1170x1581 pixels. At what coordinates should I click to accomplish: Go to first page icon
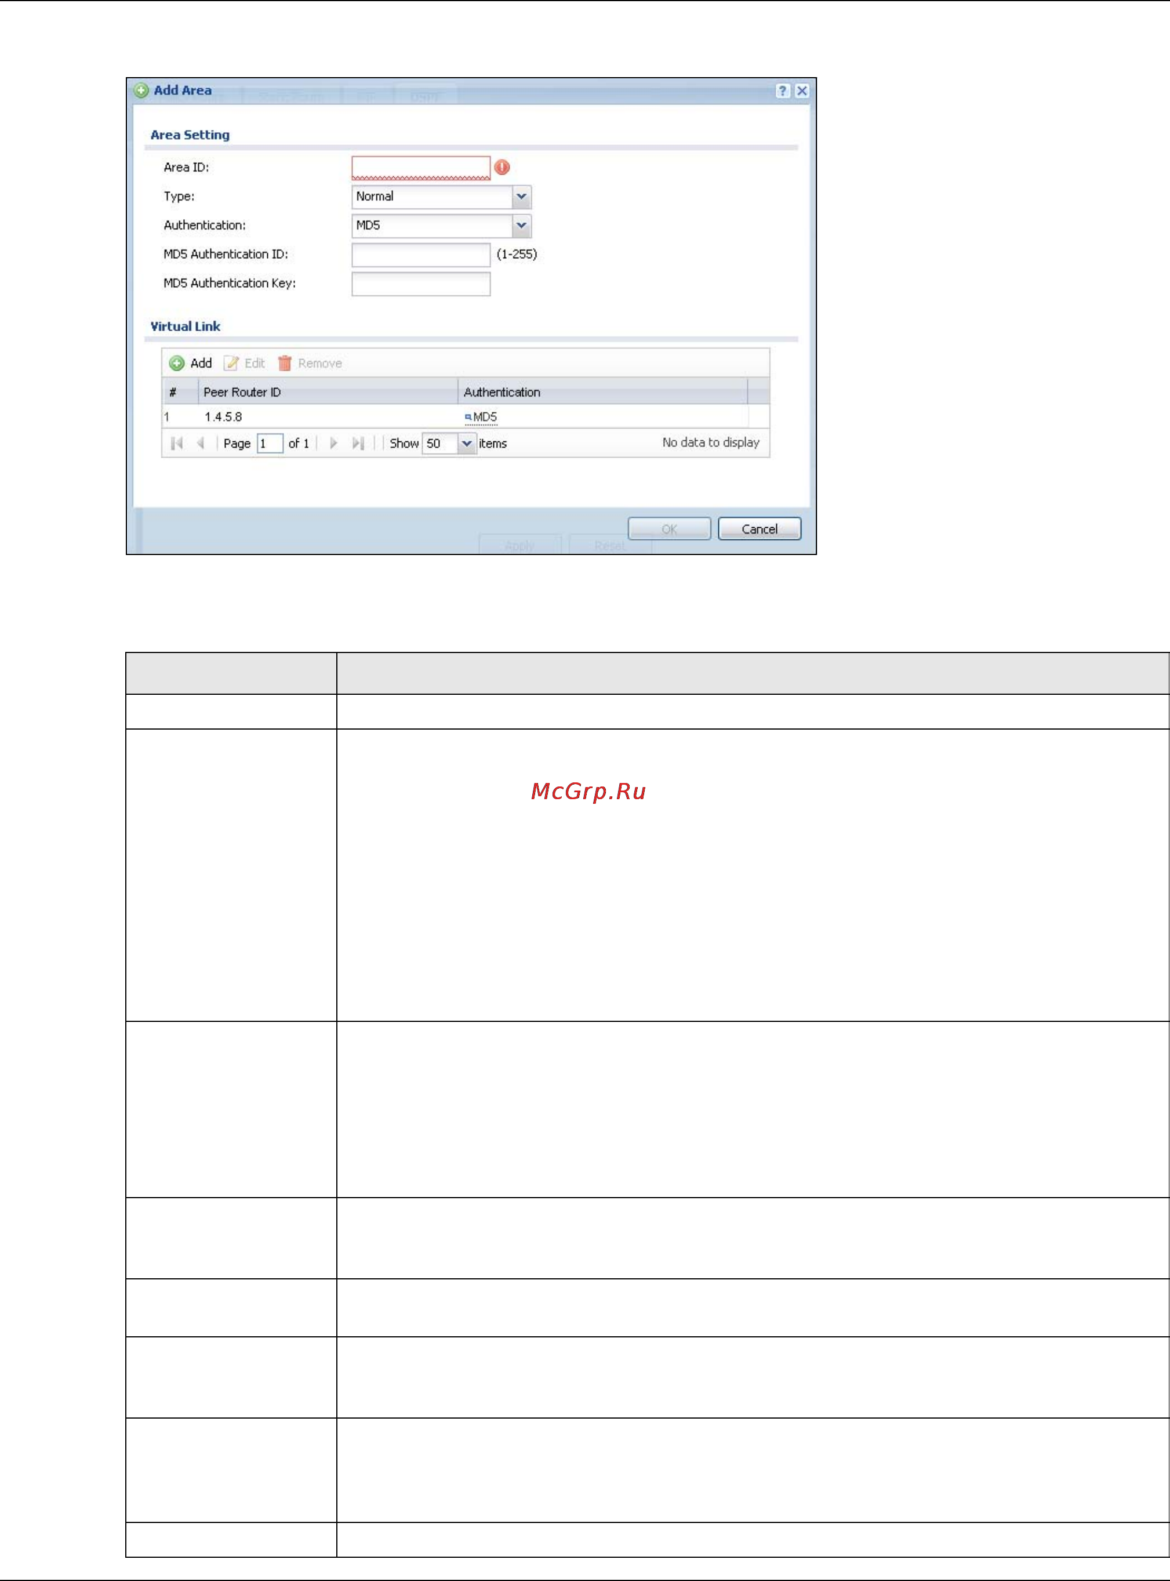[x=177, y=444]
